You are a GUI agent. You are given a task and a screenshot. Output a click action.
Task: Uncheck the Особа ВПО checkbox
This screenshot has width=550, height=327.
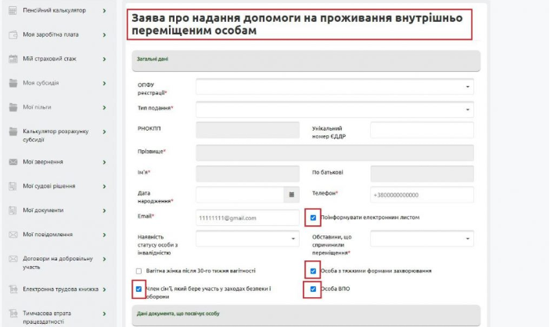click(313, 289)
